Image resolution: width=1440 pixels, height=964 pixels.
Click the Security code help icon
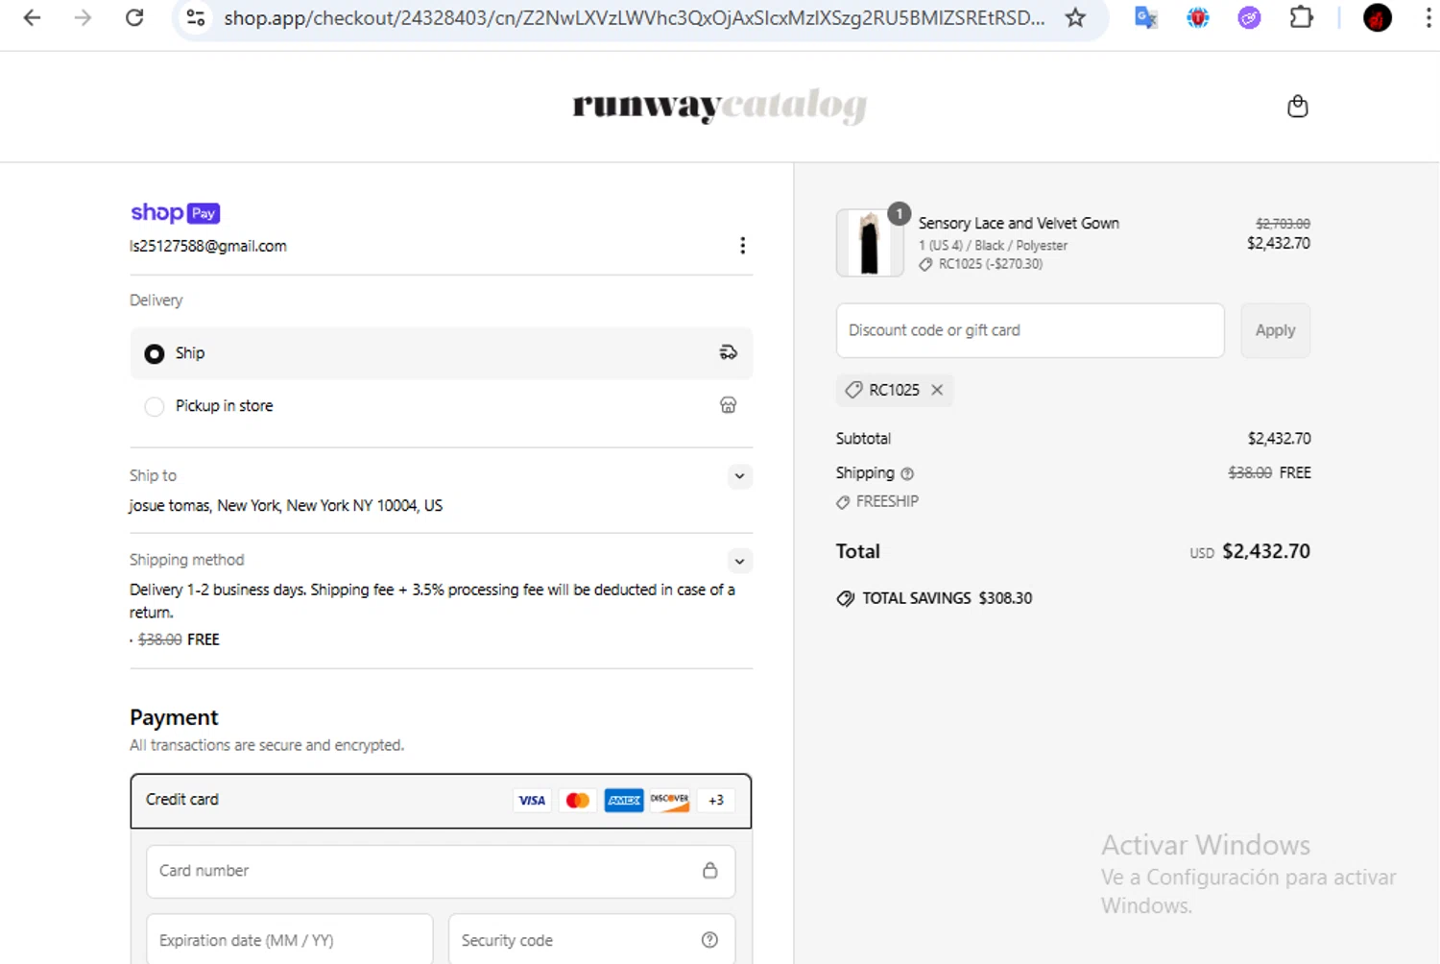709,940
